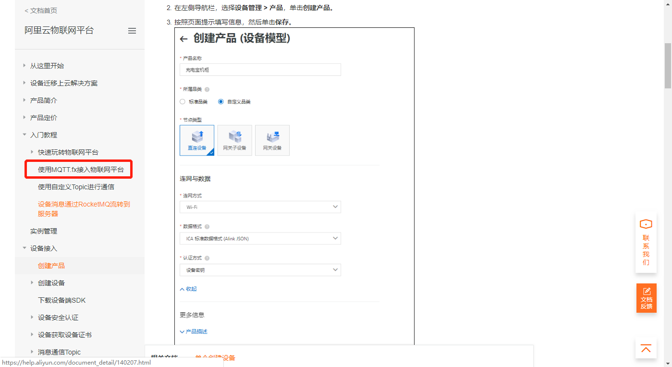Expand the 创建设备 sidebar node
The image size is (672, 367).
click(x=32, y=282)
